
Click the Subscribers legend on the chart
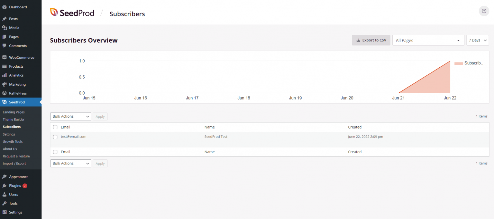click(469, 63)
